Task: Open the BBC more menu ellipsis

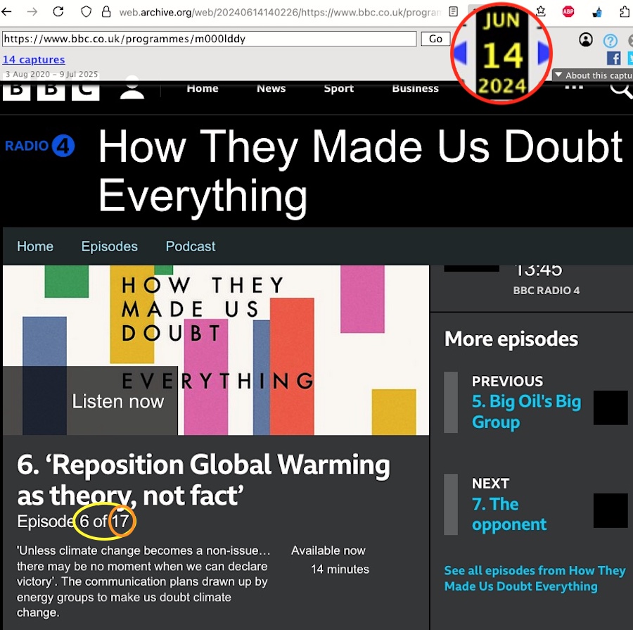Action: point(574,87)
